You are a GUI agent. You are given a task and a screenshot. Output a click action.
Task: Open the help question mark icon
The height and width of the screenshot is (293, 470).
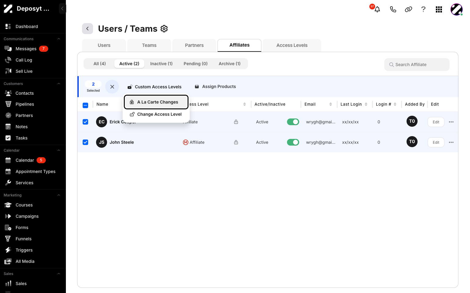tap(423, 9)
